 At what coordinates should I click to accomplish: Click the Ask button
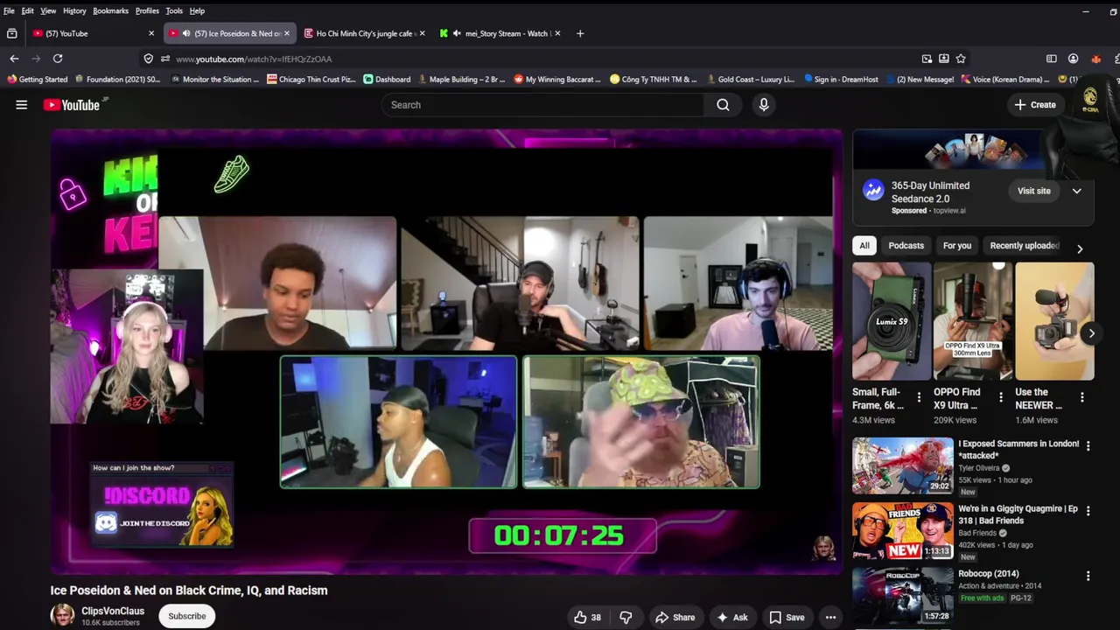tap(731, 618)
